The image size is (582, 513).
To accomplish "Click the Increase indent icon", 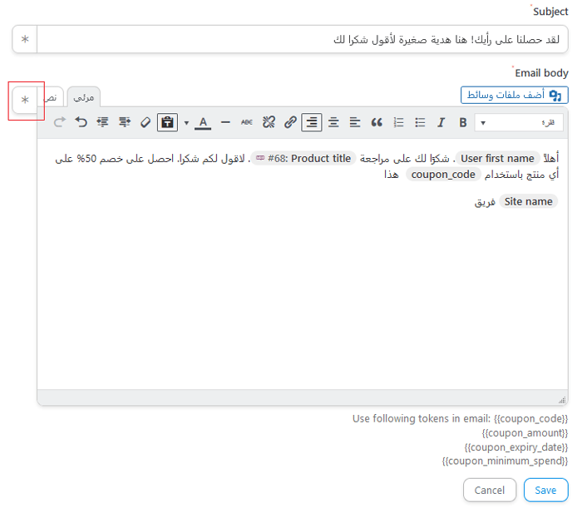I will 102,122.
